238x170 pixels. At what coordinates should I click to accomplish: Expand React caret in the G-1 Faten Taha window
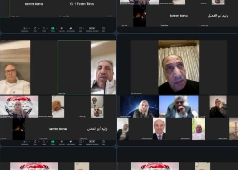pos(47,28)
